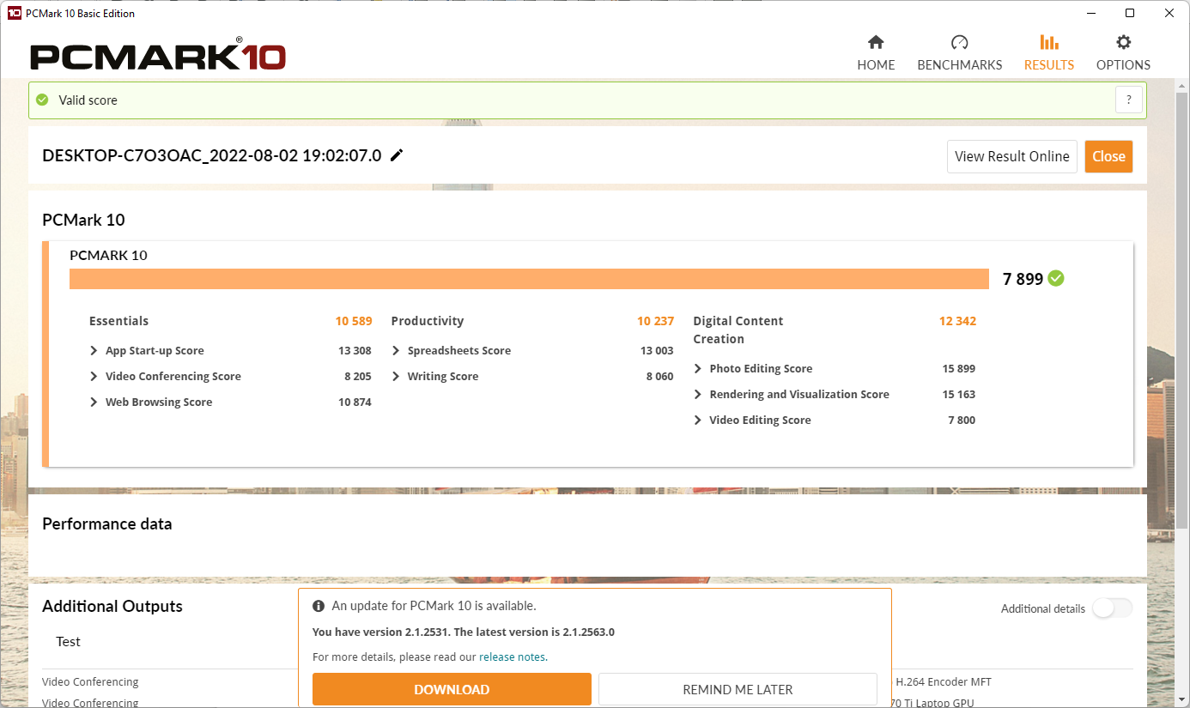Expand Writing Score row
This screenshot has width=1190, height=708.
click(x=396, y=376)
